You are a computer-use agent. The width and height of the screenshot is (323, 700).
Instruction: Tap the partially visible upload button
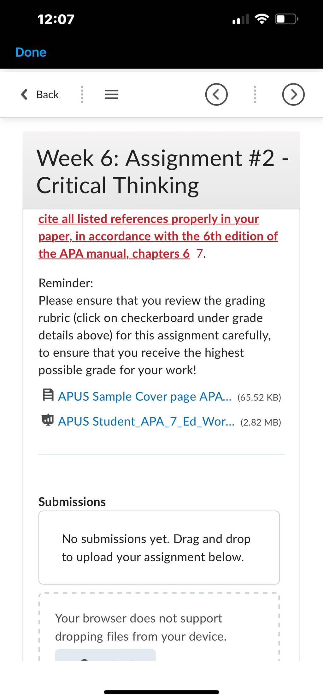click(105, 655)
